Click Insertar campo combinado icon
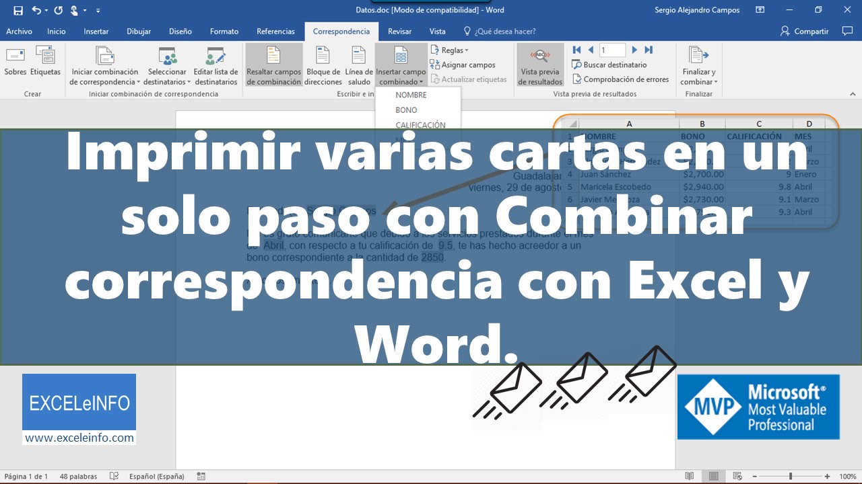Screen dimensions: 862x484 [401, 55]
